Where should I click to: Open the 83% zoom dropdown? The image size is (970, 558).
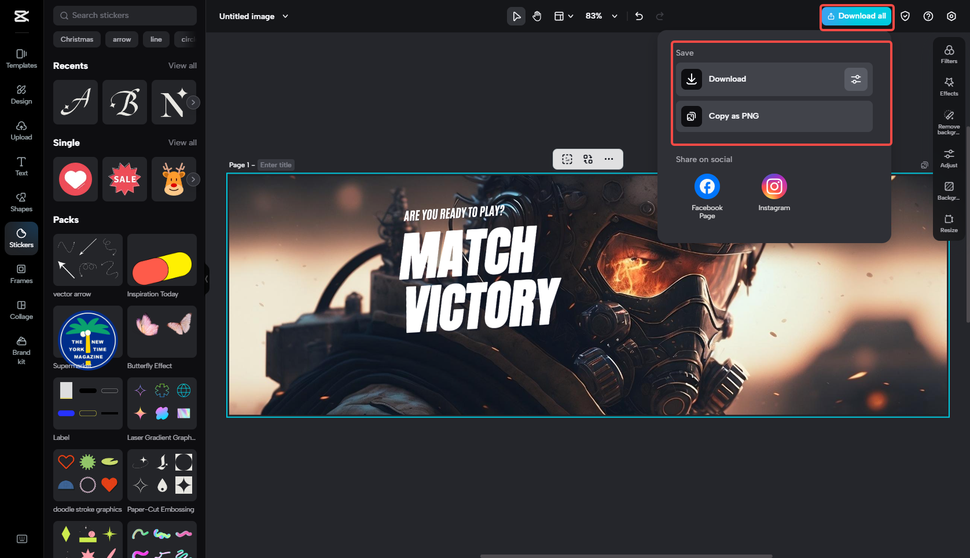pyautogui.click(x=601, y=16)
